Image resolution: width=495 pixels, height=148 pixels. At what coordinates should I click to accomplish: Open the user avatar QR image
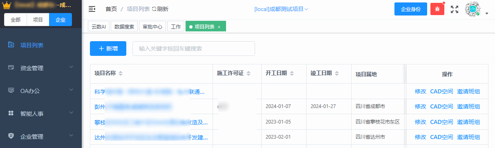click(x=473, y=9)
